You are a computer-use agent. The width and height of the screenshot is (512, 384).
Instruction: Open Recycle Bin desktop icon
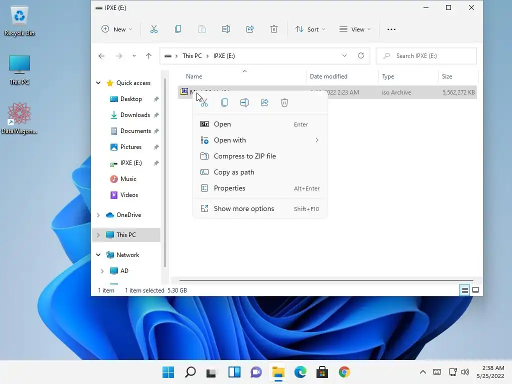19,21
